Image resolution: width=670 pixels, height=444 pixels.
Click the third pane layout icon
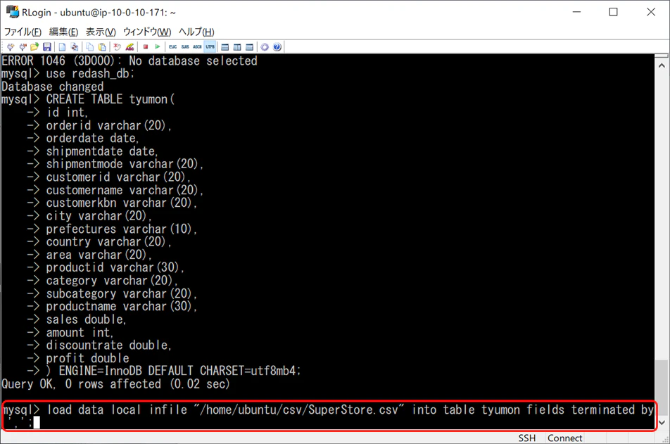pos(250,47)
